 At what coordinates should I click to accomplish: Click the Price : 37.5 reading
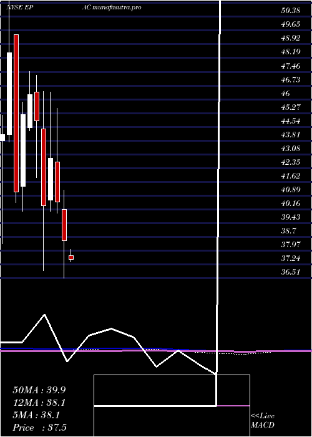point(39,428)
